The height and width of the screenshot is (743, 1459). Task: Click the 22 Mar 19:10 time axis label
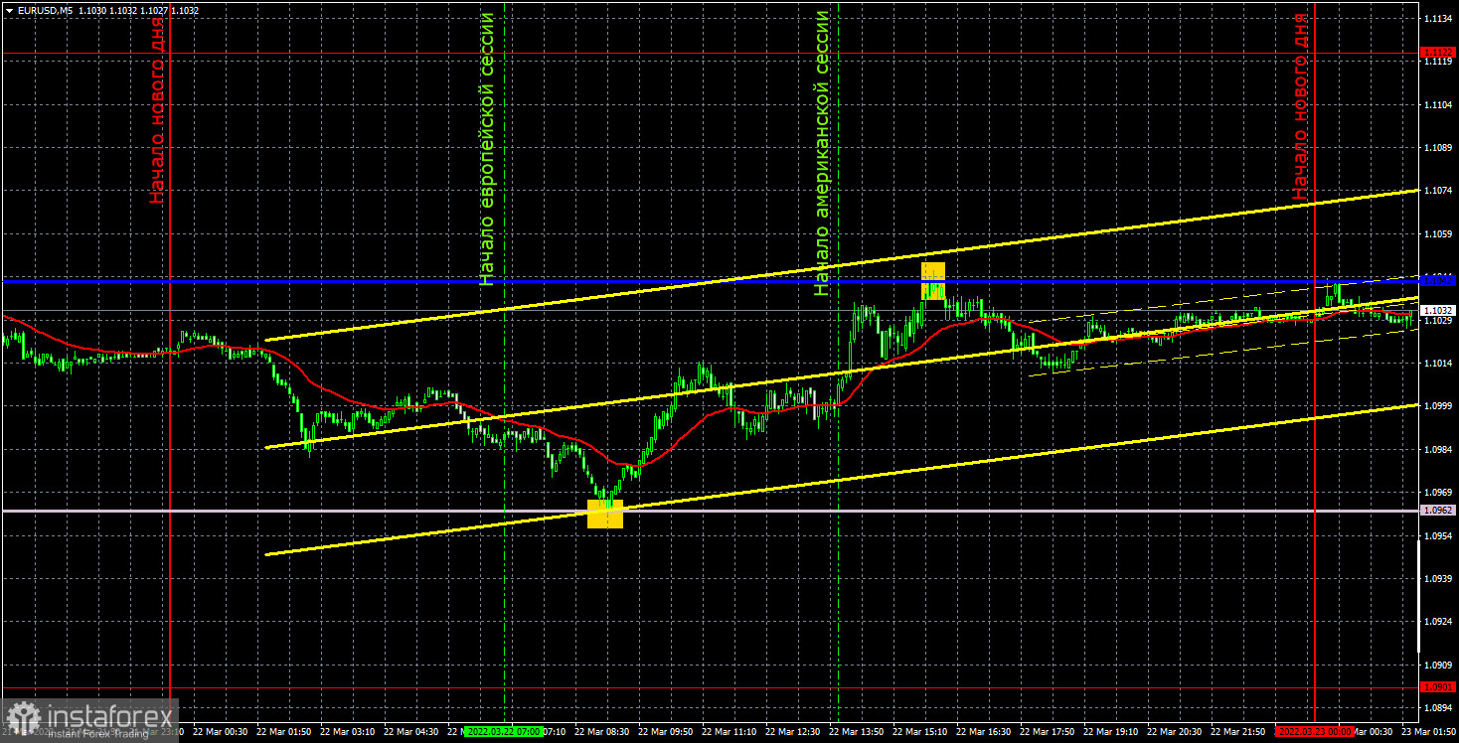tap(1109, 731)
